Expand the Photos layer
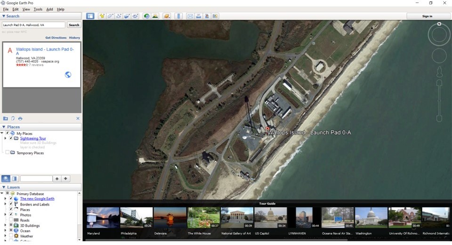 pos(5,215)
